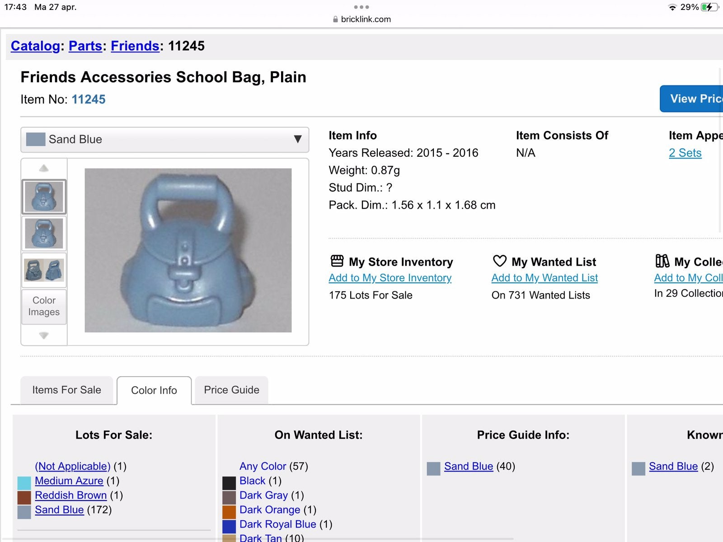Screen dimensions: 723x542
Task: Click the wanted list heart icon
Action: point(499,261)
